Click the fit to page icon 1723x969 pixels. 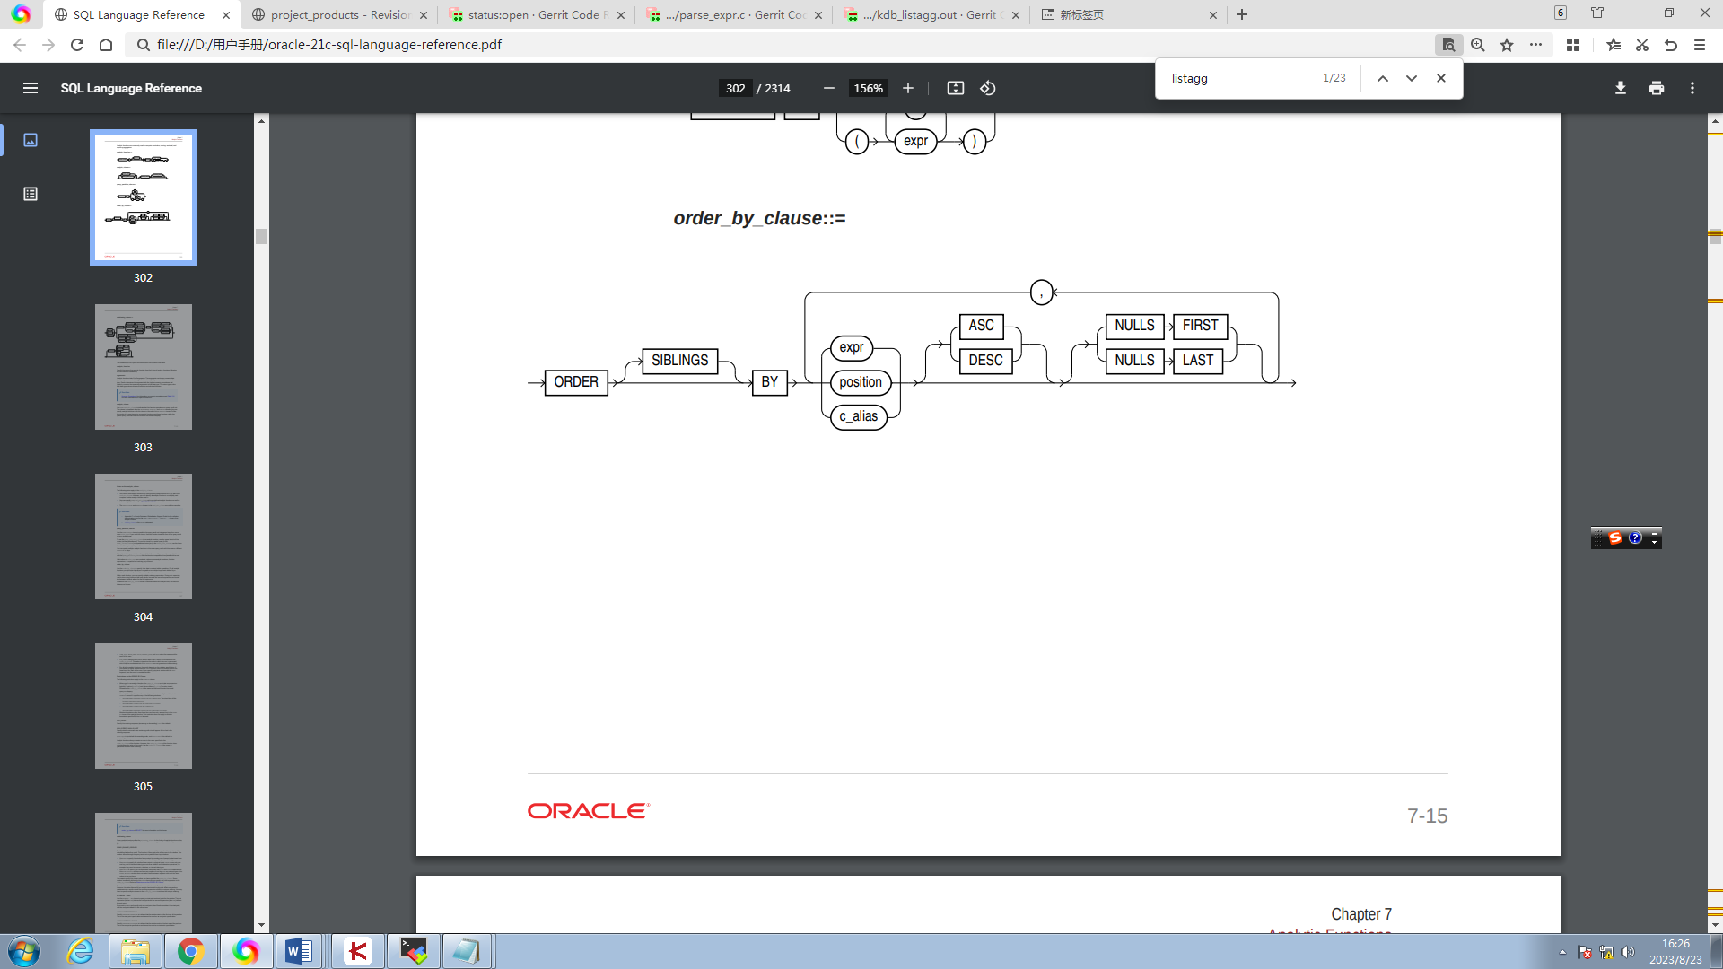pyautogui.click(x=955, y=88)
